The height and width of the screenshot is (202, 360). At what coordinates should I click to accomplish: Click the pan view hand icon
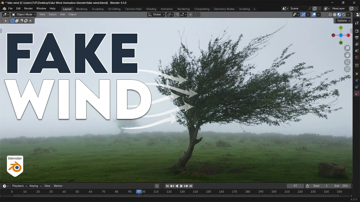[347, 55]
